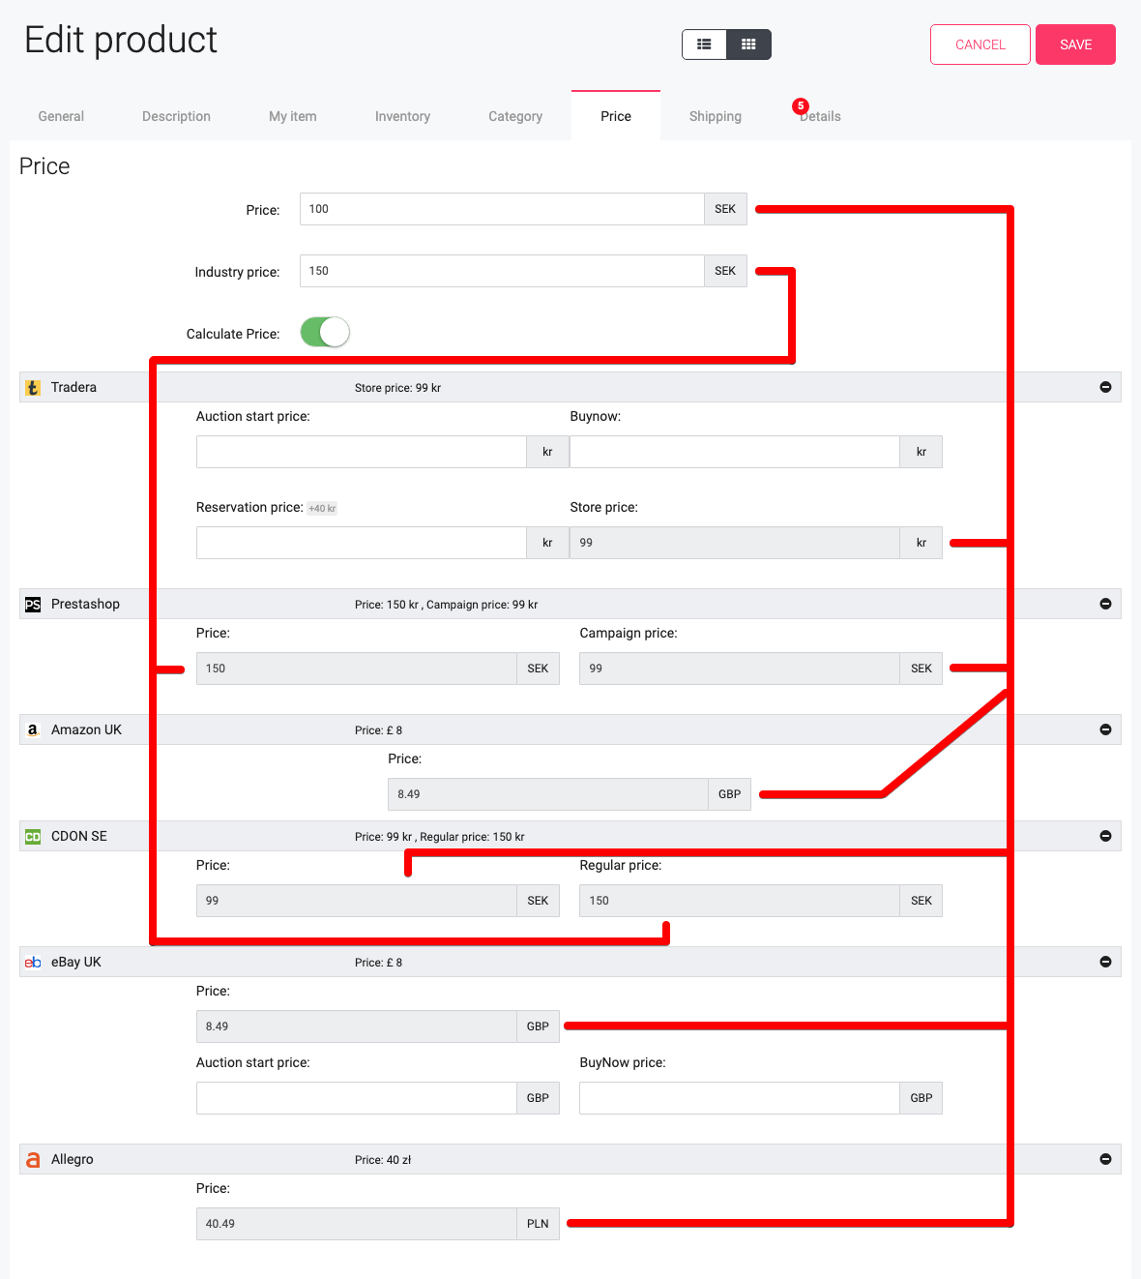The width and height of the screenshot is (1141, 1279).
Task: Click the red notification badge showing 5
Action: [801, 106]
